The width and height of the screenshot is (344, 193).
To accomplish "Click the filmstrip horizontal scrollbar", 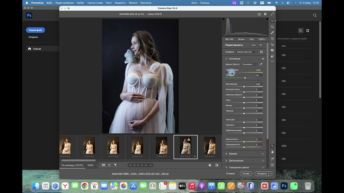I will click(78, 161).
